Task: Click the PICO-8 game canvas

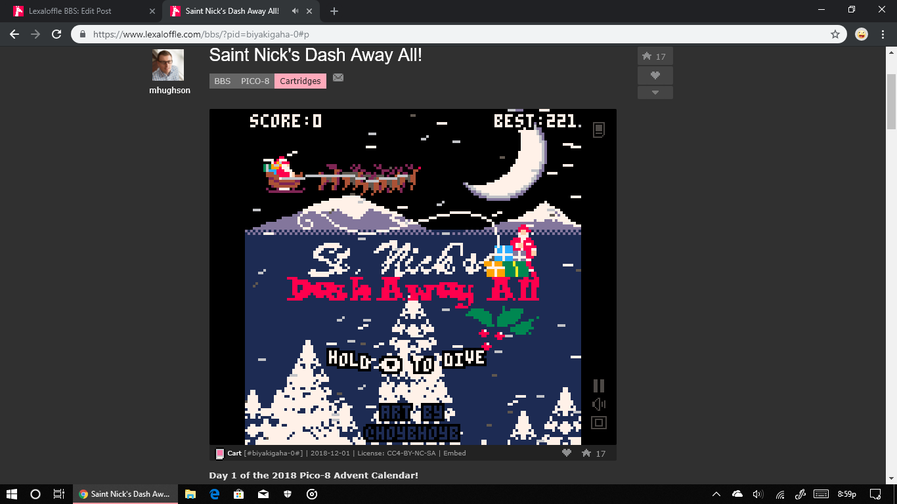Action: click(x=413, y=277)
